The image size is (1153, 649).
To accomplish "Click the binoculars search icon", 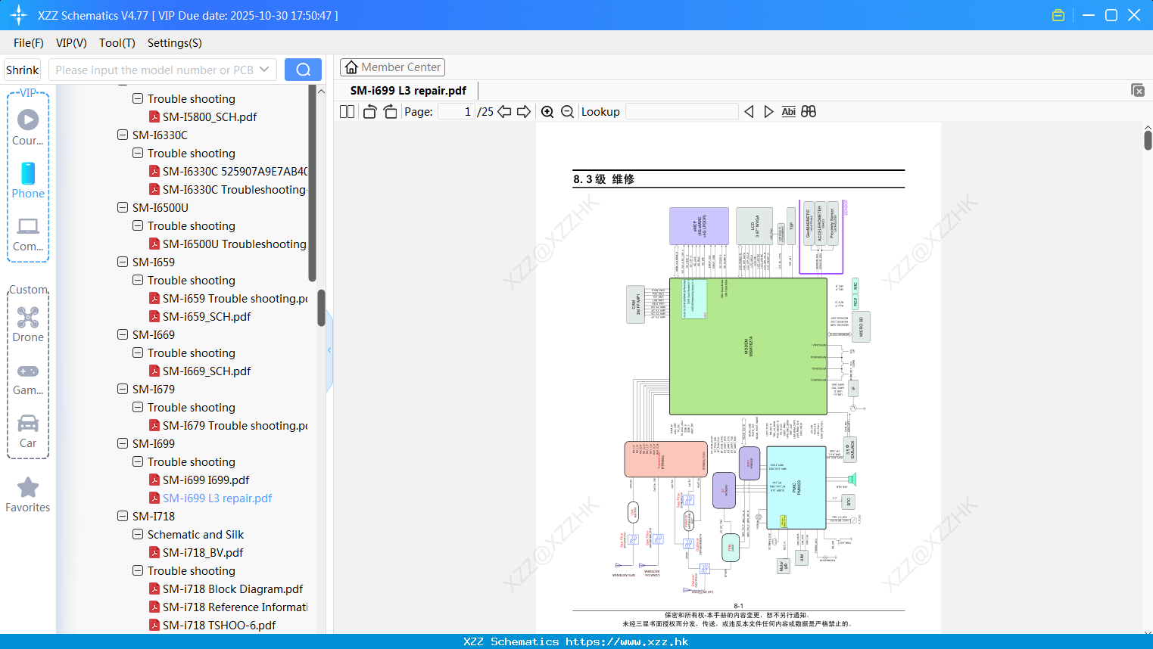I will tap(809, 111).
